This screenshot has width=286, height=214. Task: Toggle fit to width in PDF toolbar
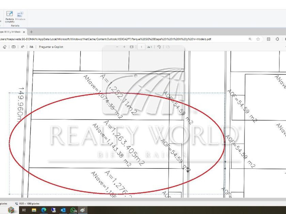point(131,47)
